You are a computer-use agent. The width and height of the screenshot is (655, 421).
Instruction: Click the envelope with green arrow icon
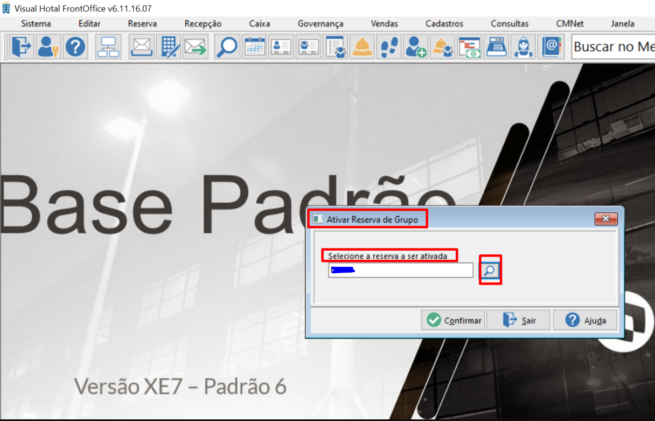195,47
